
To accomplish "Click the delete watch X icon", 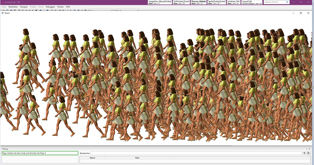I will click(x=308, y=153).
